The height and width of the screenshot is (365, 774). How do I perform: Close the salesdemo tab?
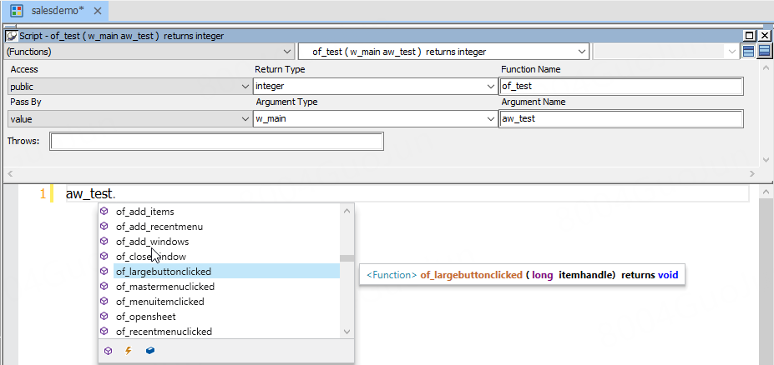(x=98, y=12)
